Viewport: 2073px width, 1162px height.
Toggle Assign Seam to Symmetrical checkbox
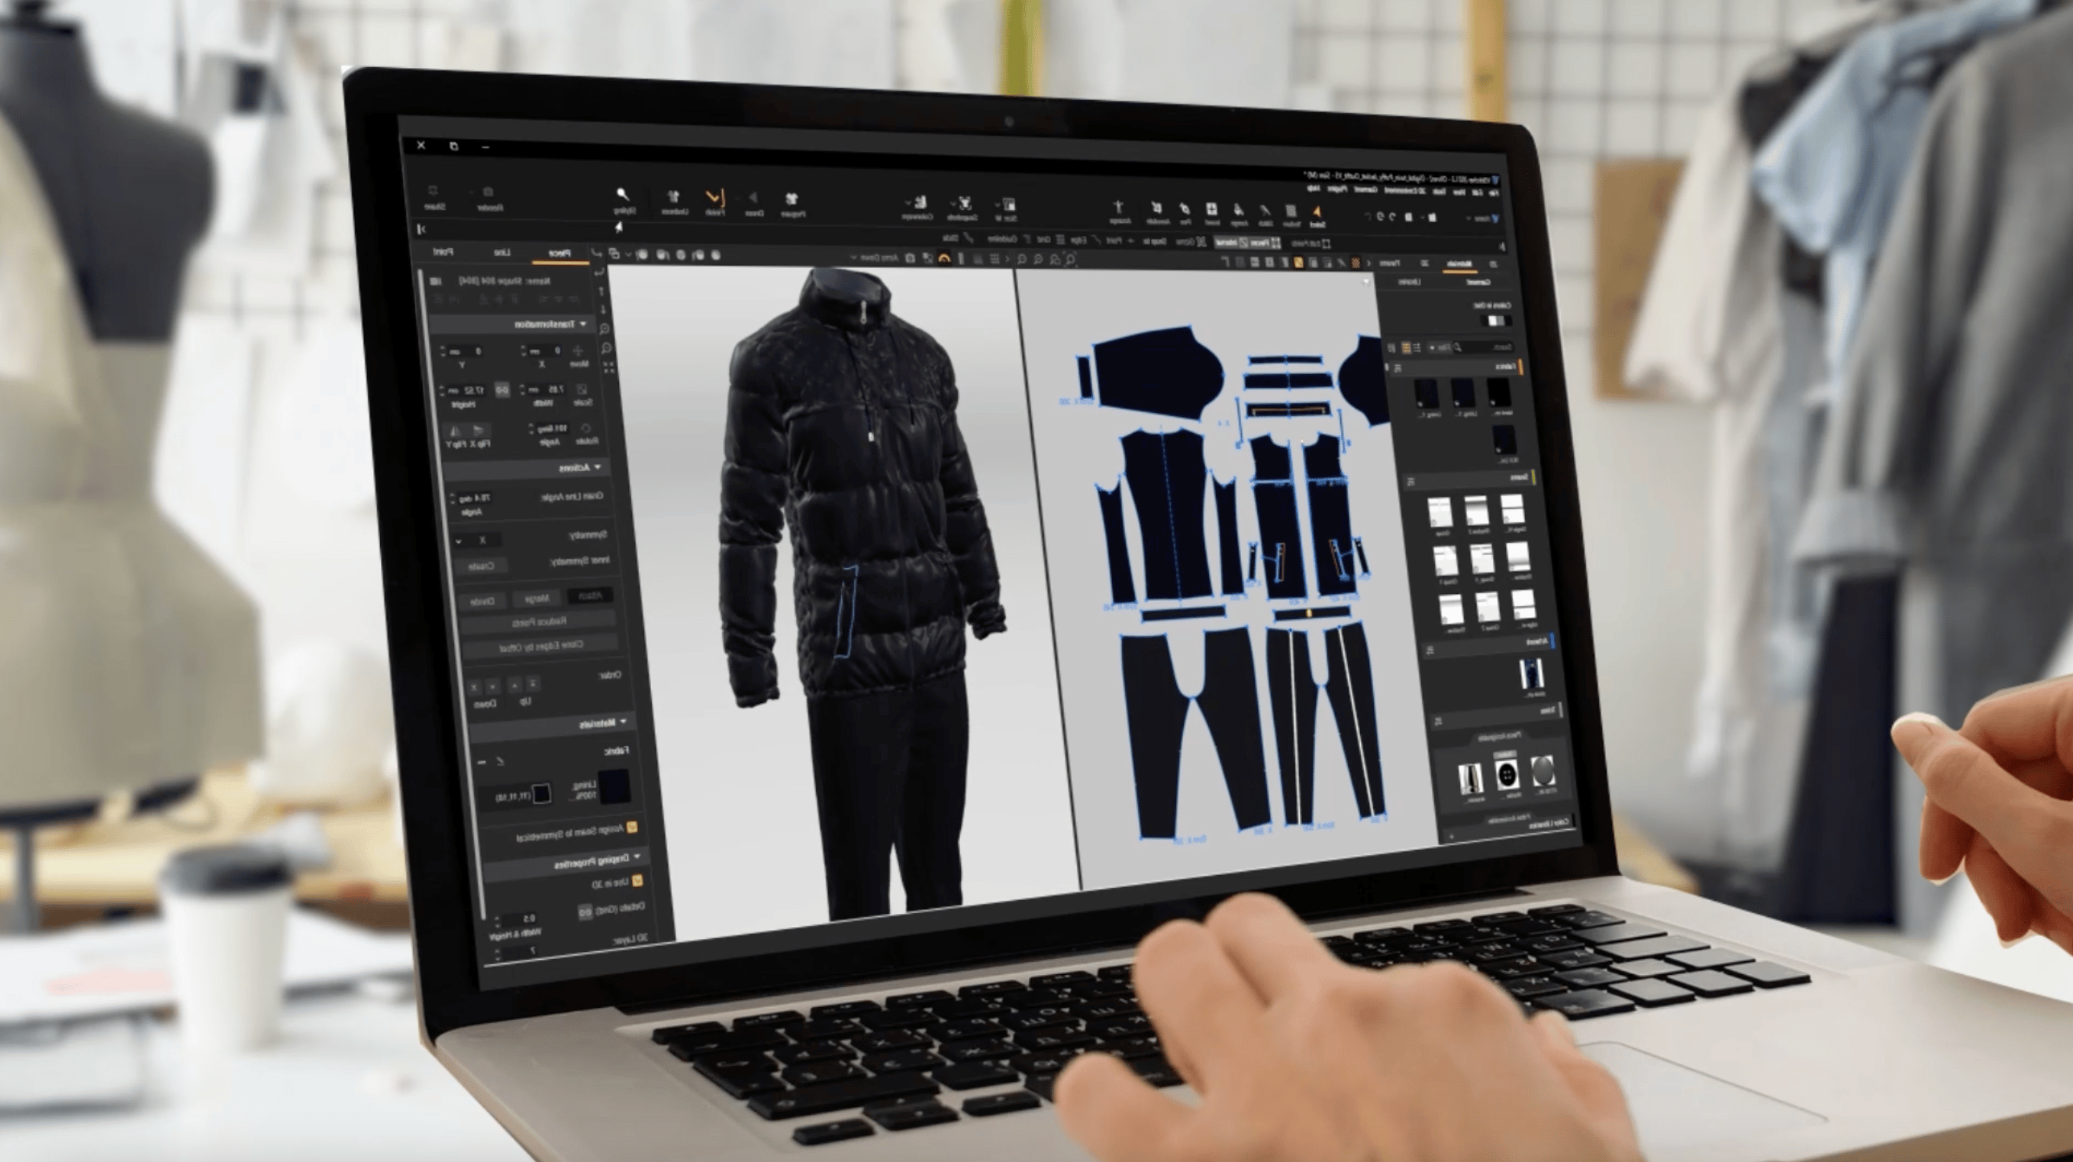coord(632,826)
